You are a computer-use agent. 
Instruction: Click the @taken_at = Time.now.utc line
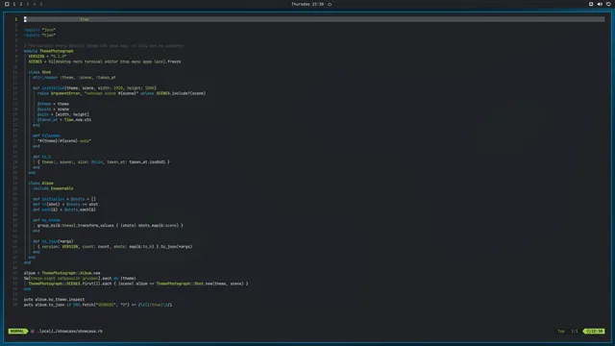pos(64,119)
